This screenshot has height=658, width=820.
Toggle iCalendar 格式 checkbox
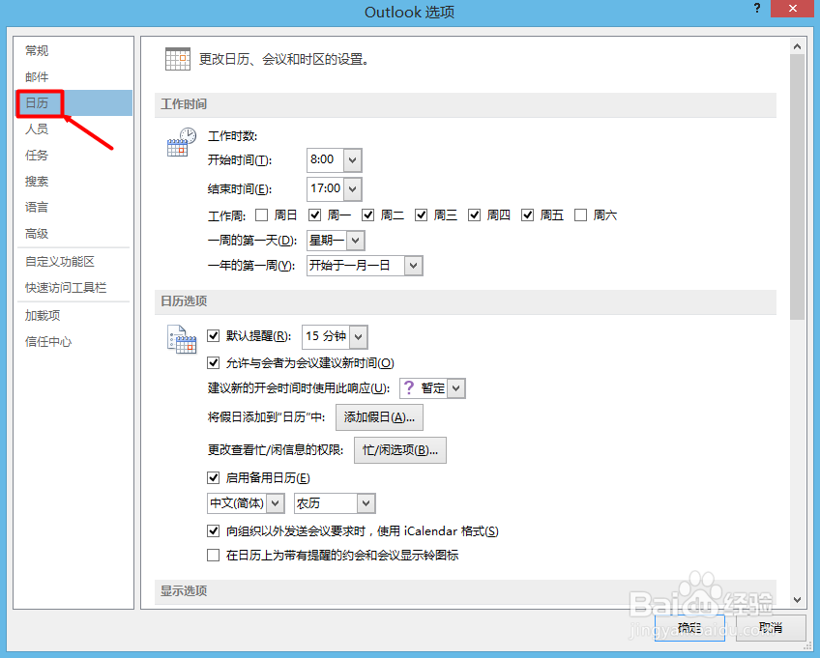coord(214,531)
